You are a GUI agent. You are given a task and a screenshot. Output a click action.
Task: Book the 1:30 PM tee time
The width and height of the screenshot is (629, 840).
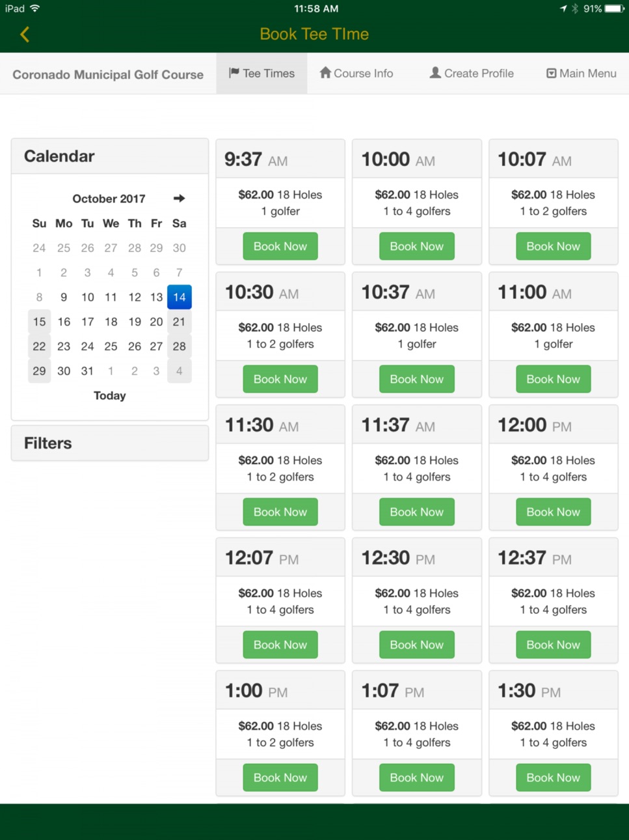click(554, 777)
